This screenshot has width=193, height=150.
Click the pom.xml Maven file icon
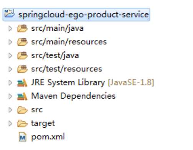point(23,137)
